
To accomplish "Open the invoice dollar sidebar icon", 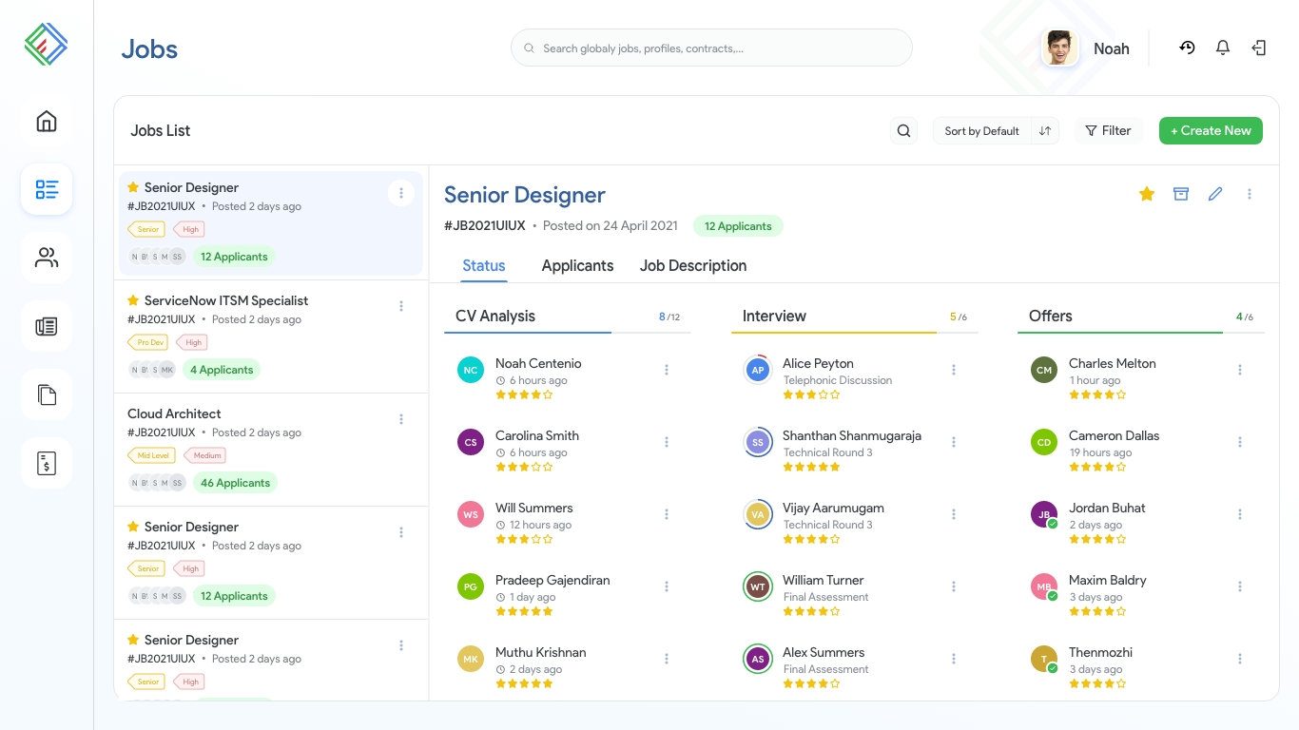I will pyautogui.click(x=47, y=463).
